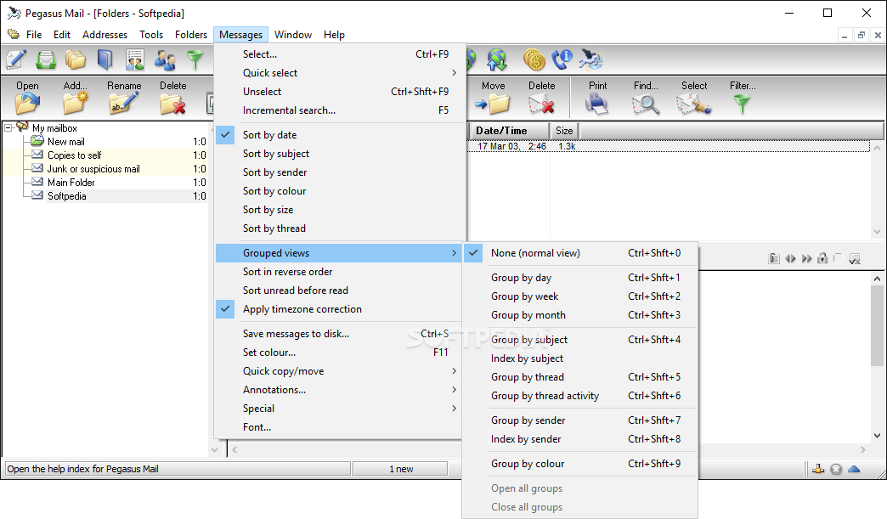
Task: Click the network status icon in status bar
Action: click(x=818, y=469)
